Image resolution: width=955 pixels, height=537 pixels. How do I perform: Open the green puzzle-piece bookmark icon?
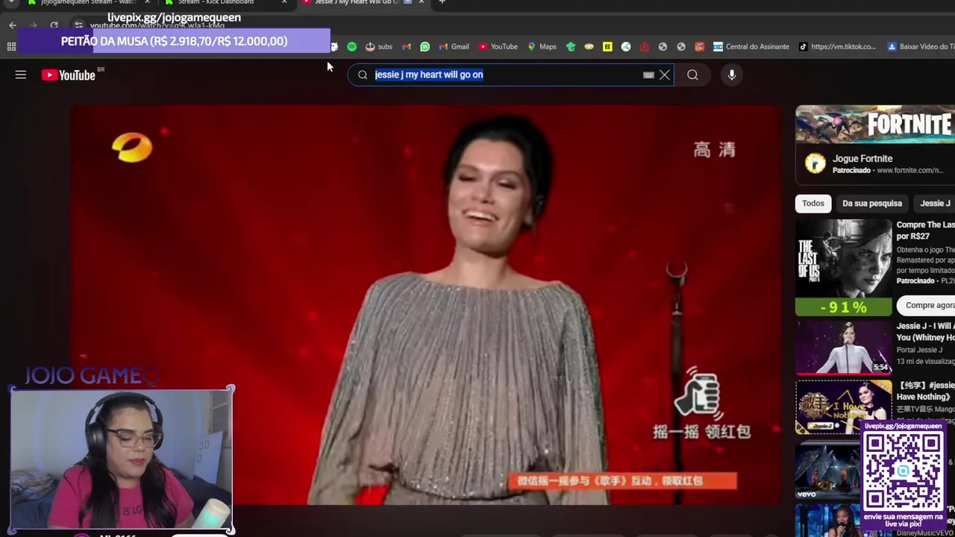coord(571,46)
